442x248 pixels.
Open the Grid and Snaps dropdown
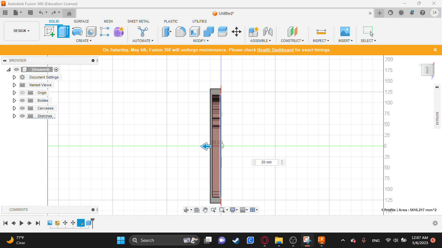click(244, 210)
